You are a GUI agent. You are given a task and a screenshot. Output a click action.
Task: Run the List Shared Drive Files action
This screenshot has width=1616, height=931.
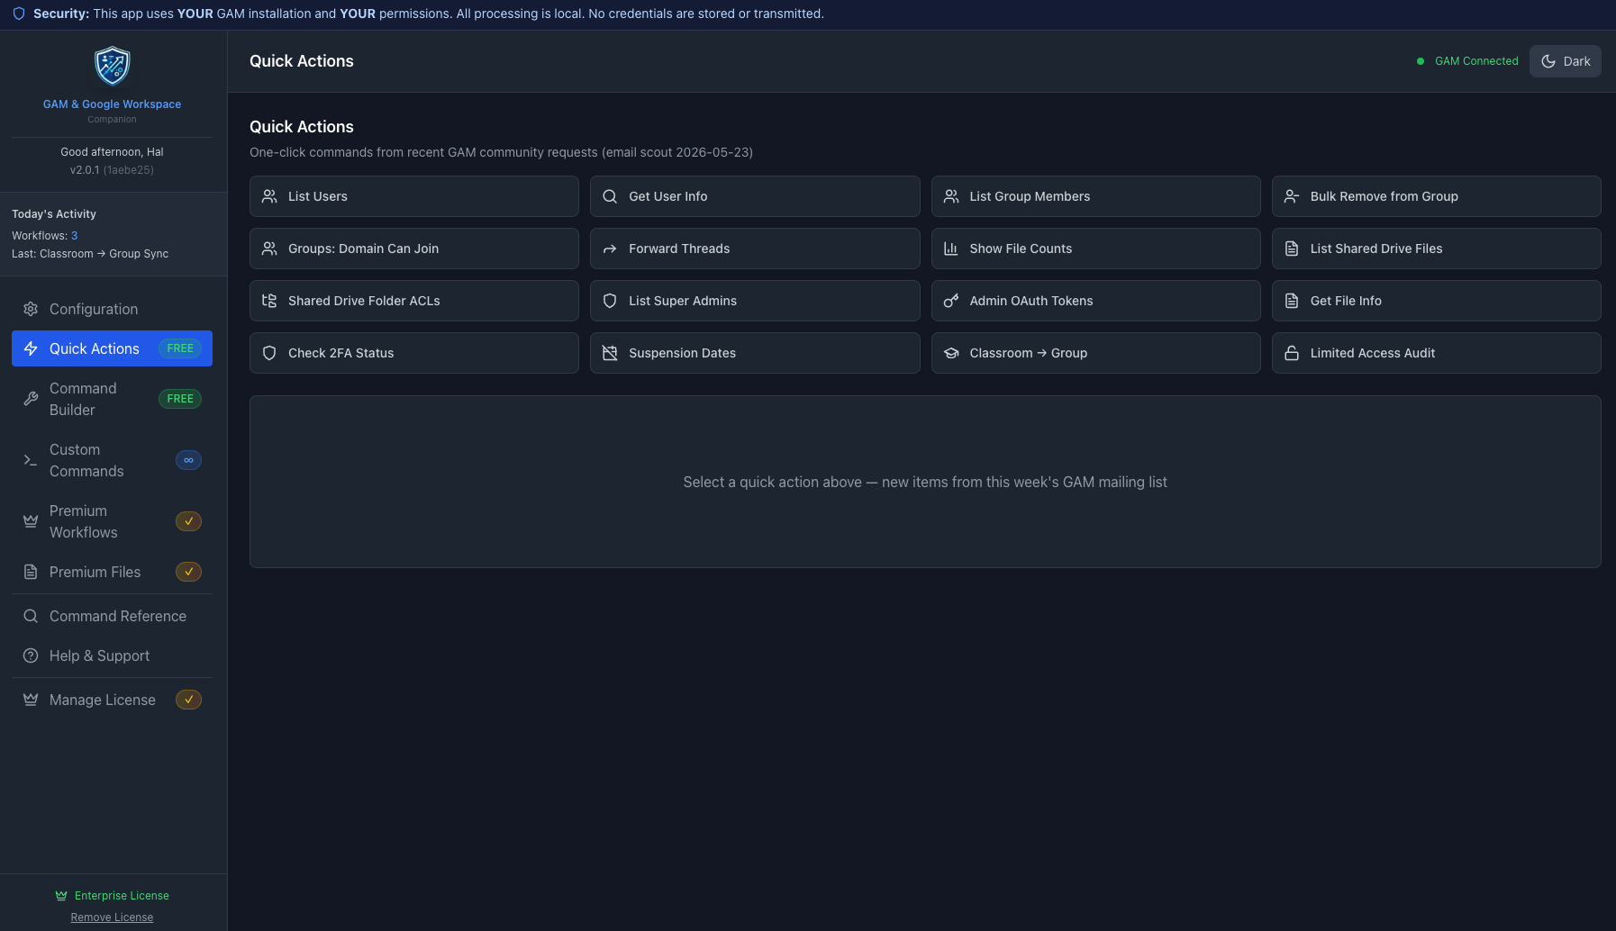click(x=1437, y=249)
